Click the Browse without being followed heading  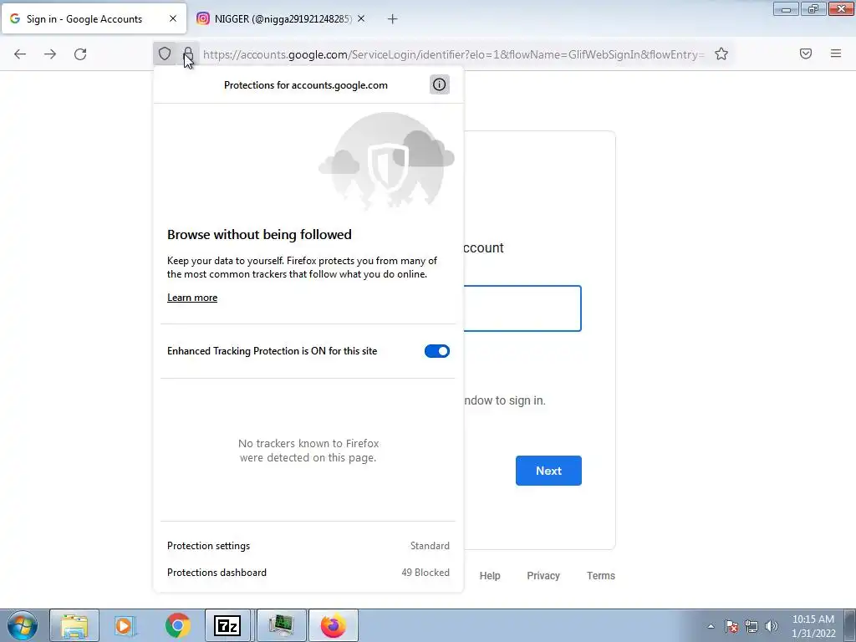[x=259, y=235]
